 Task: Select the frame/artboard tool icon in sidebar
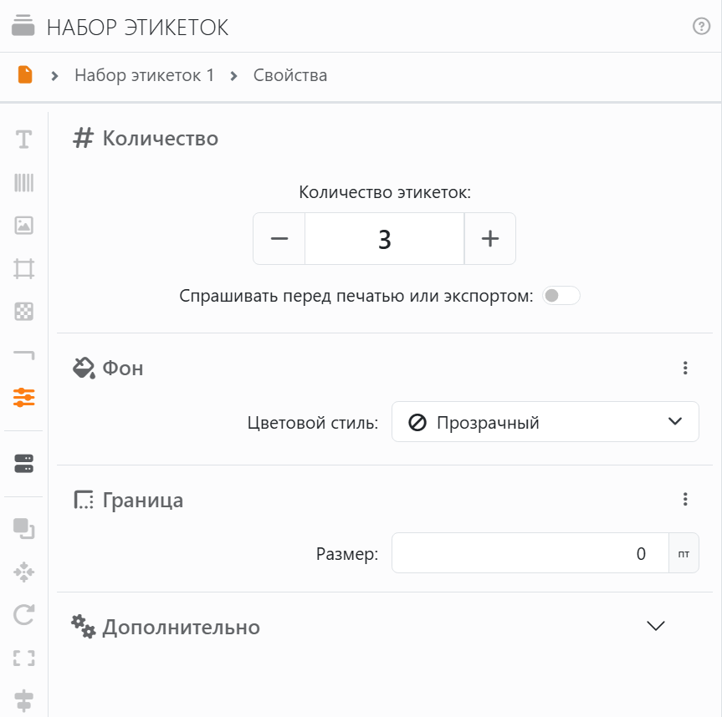click(24, 268)
